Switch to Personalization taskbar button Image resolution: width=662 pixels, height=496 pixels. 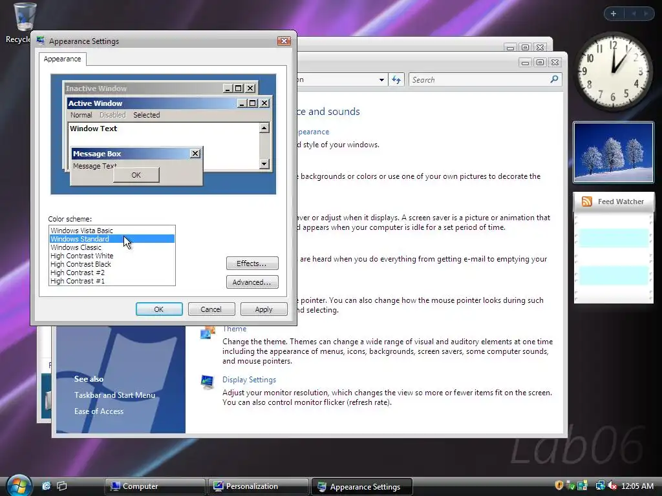click(x=258, y=486)
